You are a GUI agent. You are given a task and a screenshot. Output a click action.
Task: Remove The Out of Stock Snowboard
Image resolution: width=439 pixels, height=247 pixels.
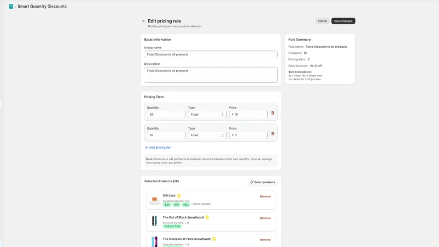(x=265, y=218)
